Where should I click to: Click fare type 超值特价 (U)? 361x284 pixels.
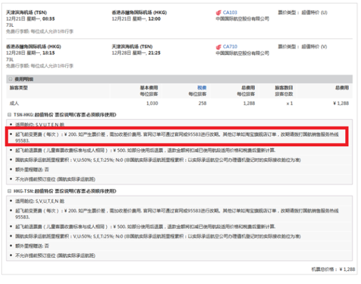314,12
